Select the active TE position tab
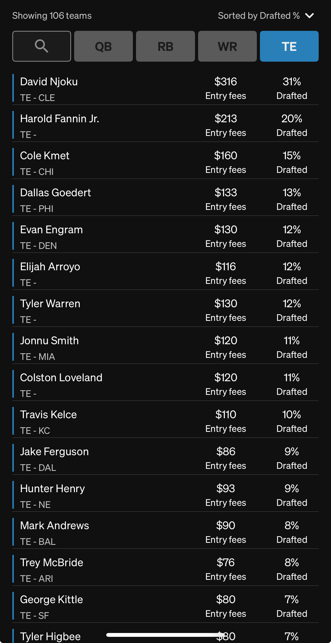The image size is (331, 643). [x=289, y=46]
